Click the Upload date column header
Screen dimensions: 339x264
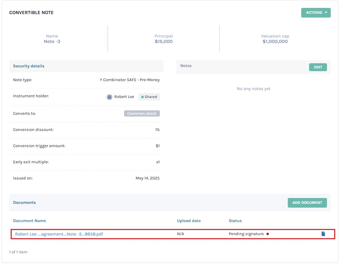click(189, 221)
